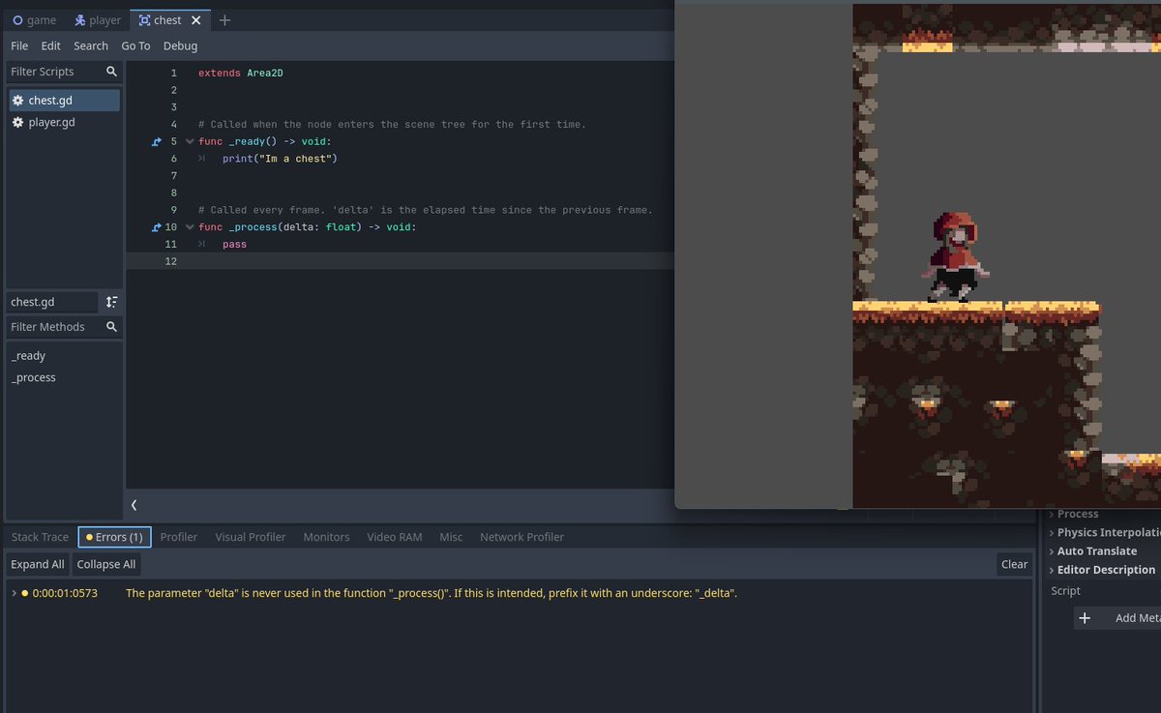Toggle the Errors (1) panel tab
The image size is (1161, 713).
click(x=113, y=536)
